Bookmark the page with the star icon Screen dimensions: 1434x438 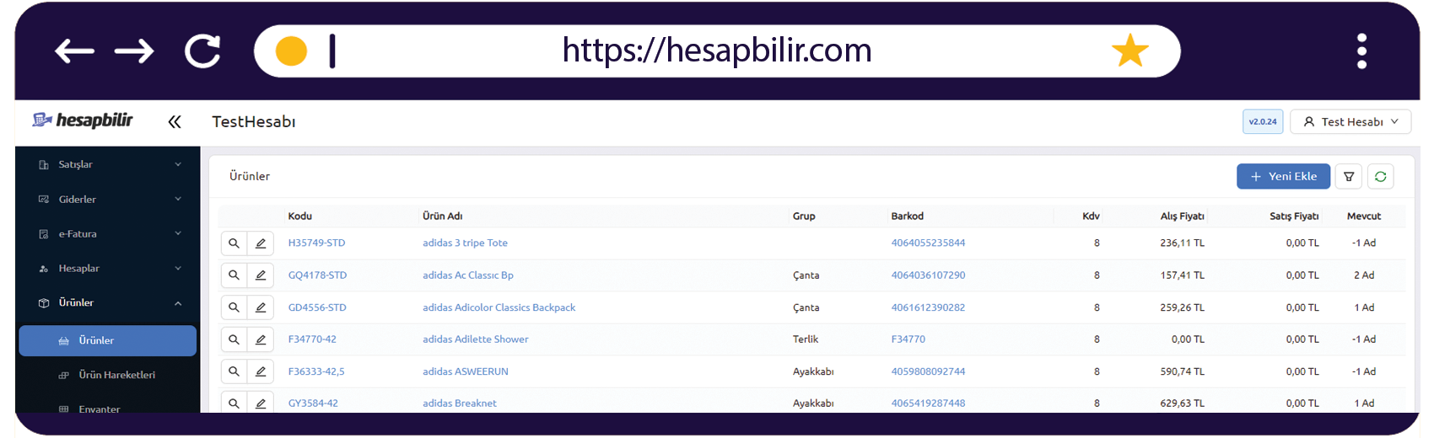(1130, 51)
